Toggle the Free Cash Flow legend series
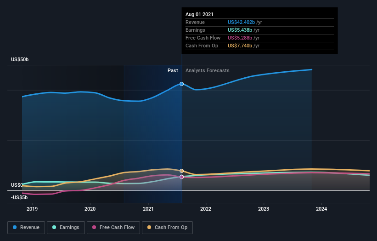 pyautogui.click(x=113, y=227)
